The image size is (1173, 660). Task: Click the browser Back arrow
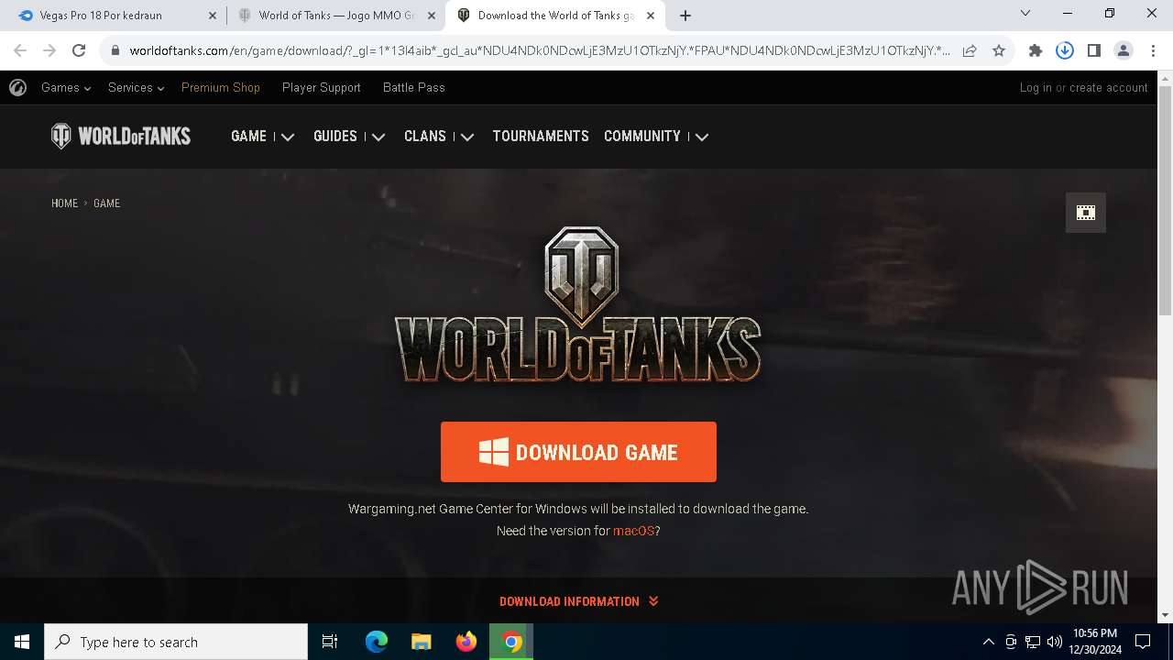[20, 50]
